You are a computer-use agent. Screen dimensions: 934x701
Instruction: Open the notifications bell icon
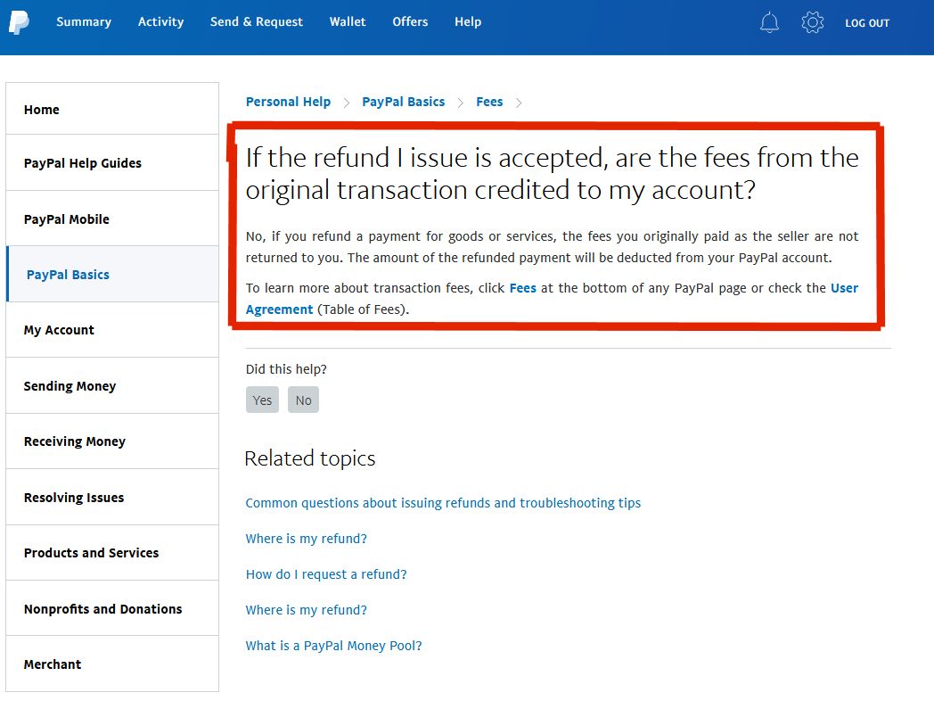point(769,22)
